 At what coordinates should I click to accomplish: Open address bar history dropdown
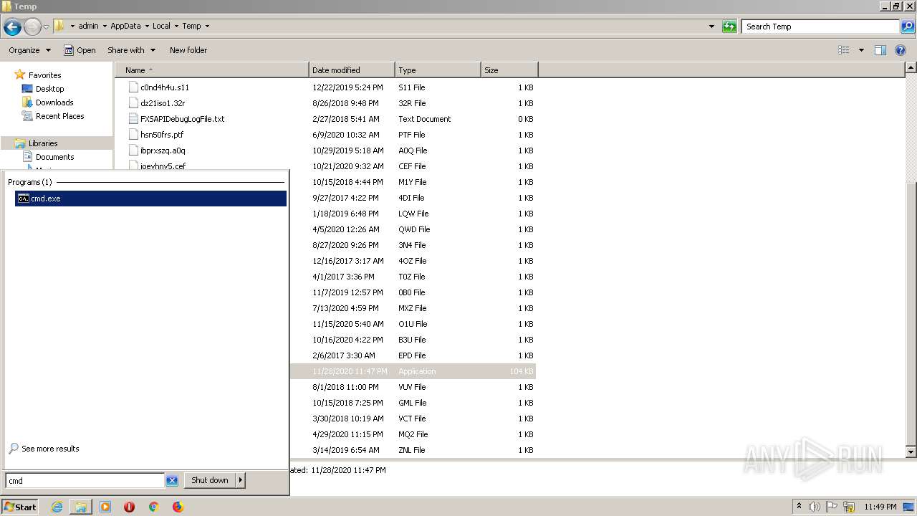(711, 27)
